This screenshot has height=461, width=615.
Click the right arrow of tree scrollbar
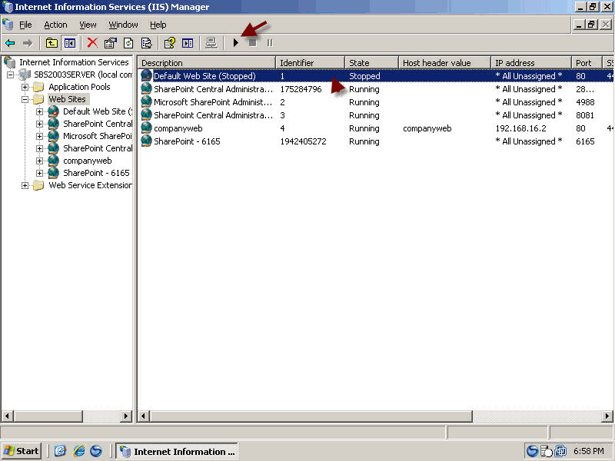tap(126, 416)
